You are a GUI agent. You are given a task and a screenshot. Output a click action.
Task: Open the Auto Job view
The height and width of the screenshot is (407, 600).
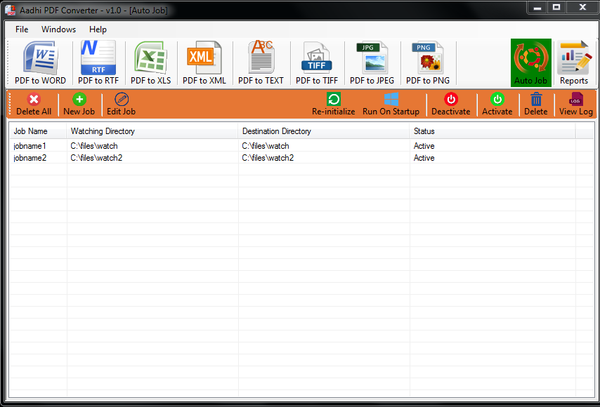coord(530,62)
